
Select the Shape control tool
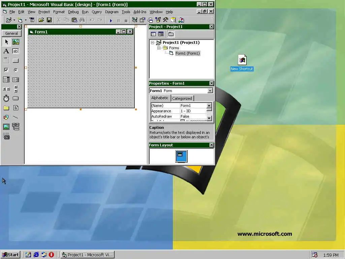[x=6, y=117]
